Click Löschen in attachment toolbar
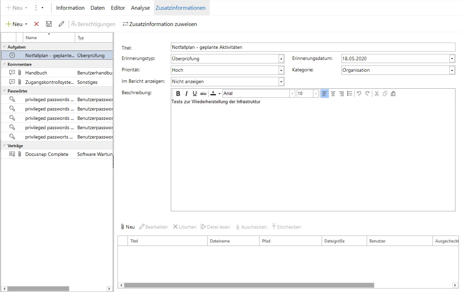This screenshot has height=292, width=462. 185,227
